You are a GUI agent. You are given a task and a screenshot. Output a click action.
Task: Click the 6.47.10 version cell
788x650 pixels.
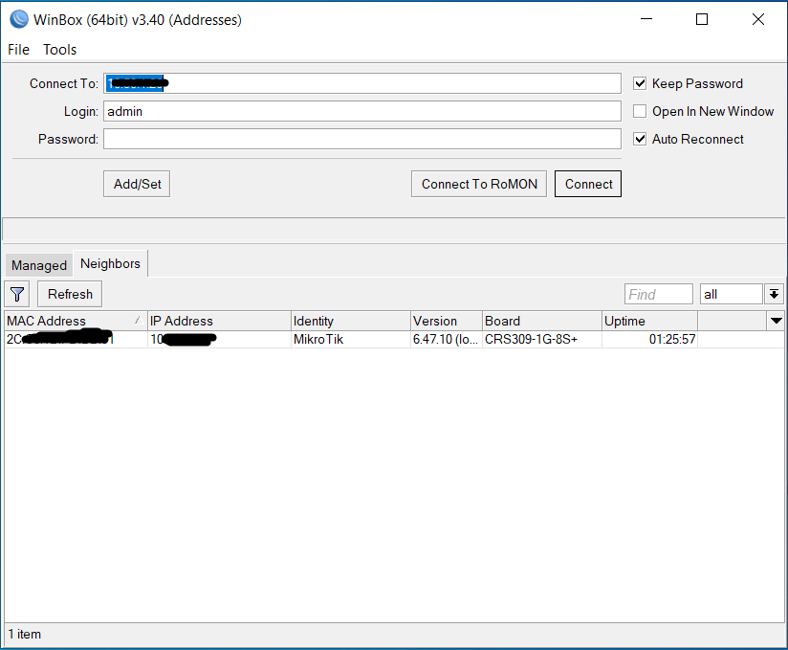(447, 339)
